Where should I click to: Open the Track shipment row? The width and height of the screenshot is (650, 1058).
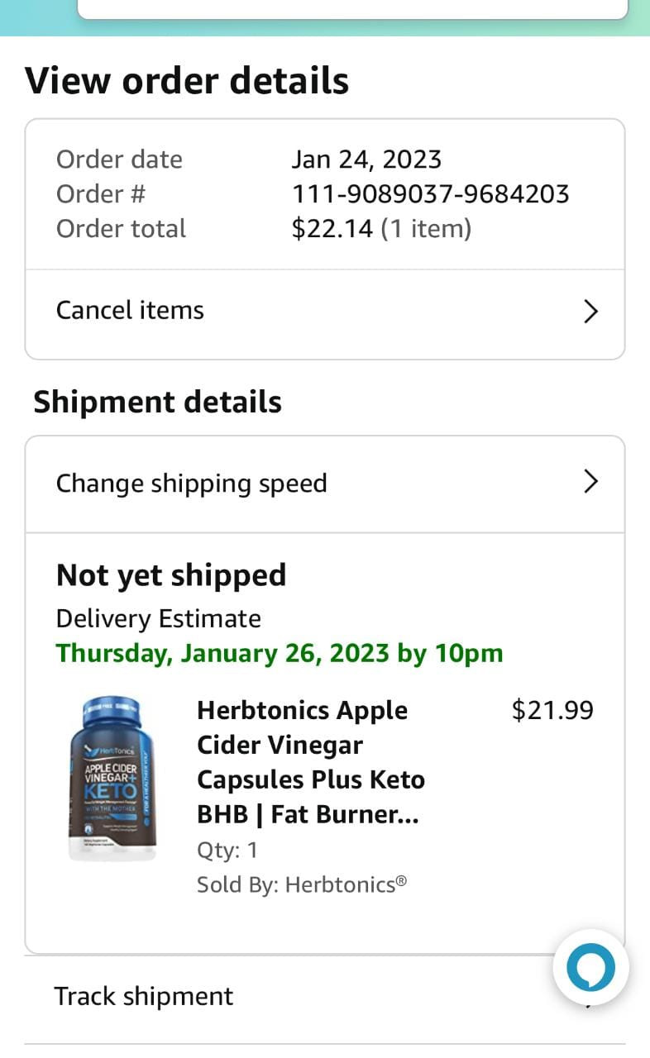144,997
